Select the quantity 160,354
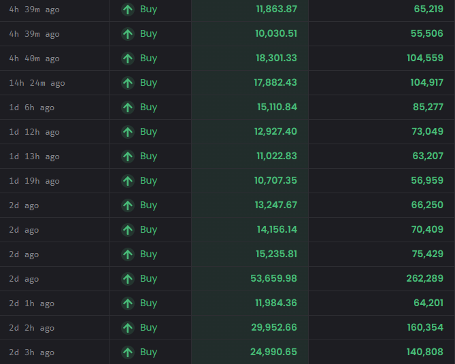Image resolution: width=455 pixels, height=364 pixels. click(x=425, y=327)
